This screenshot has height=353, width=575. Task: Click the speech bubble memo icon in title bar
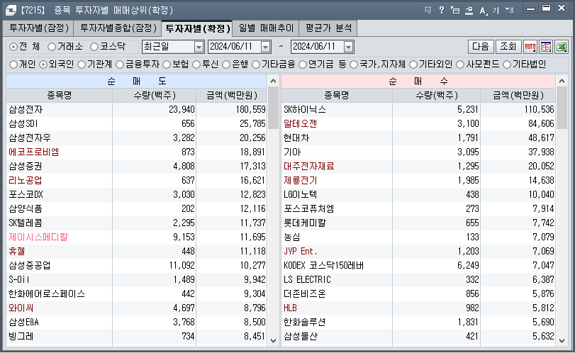coord(428,10)
